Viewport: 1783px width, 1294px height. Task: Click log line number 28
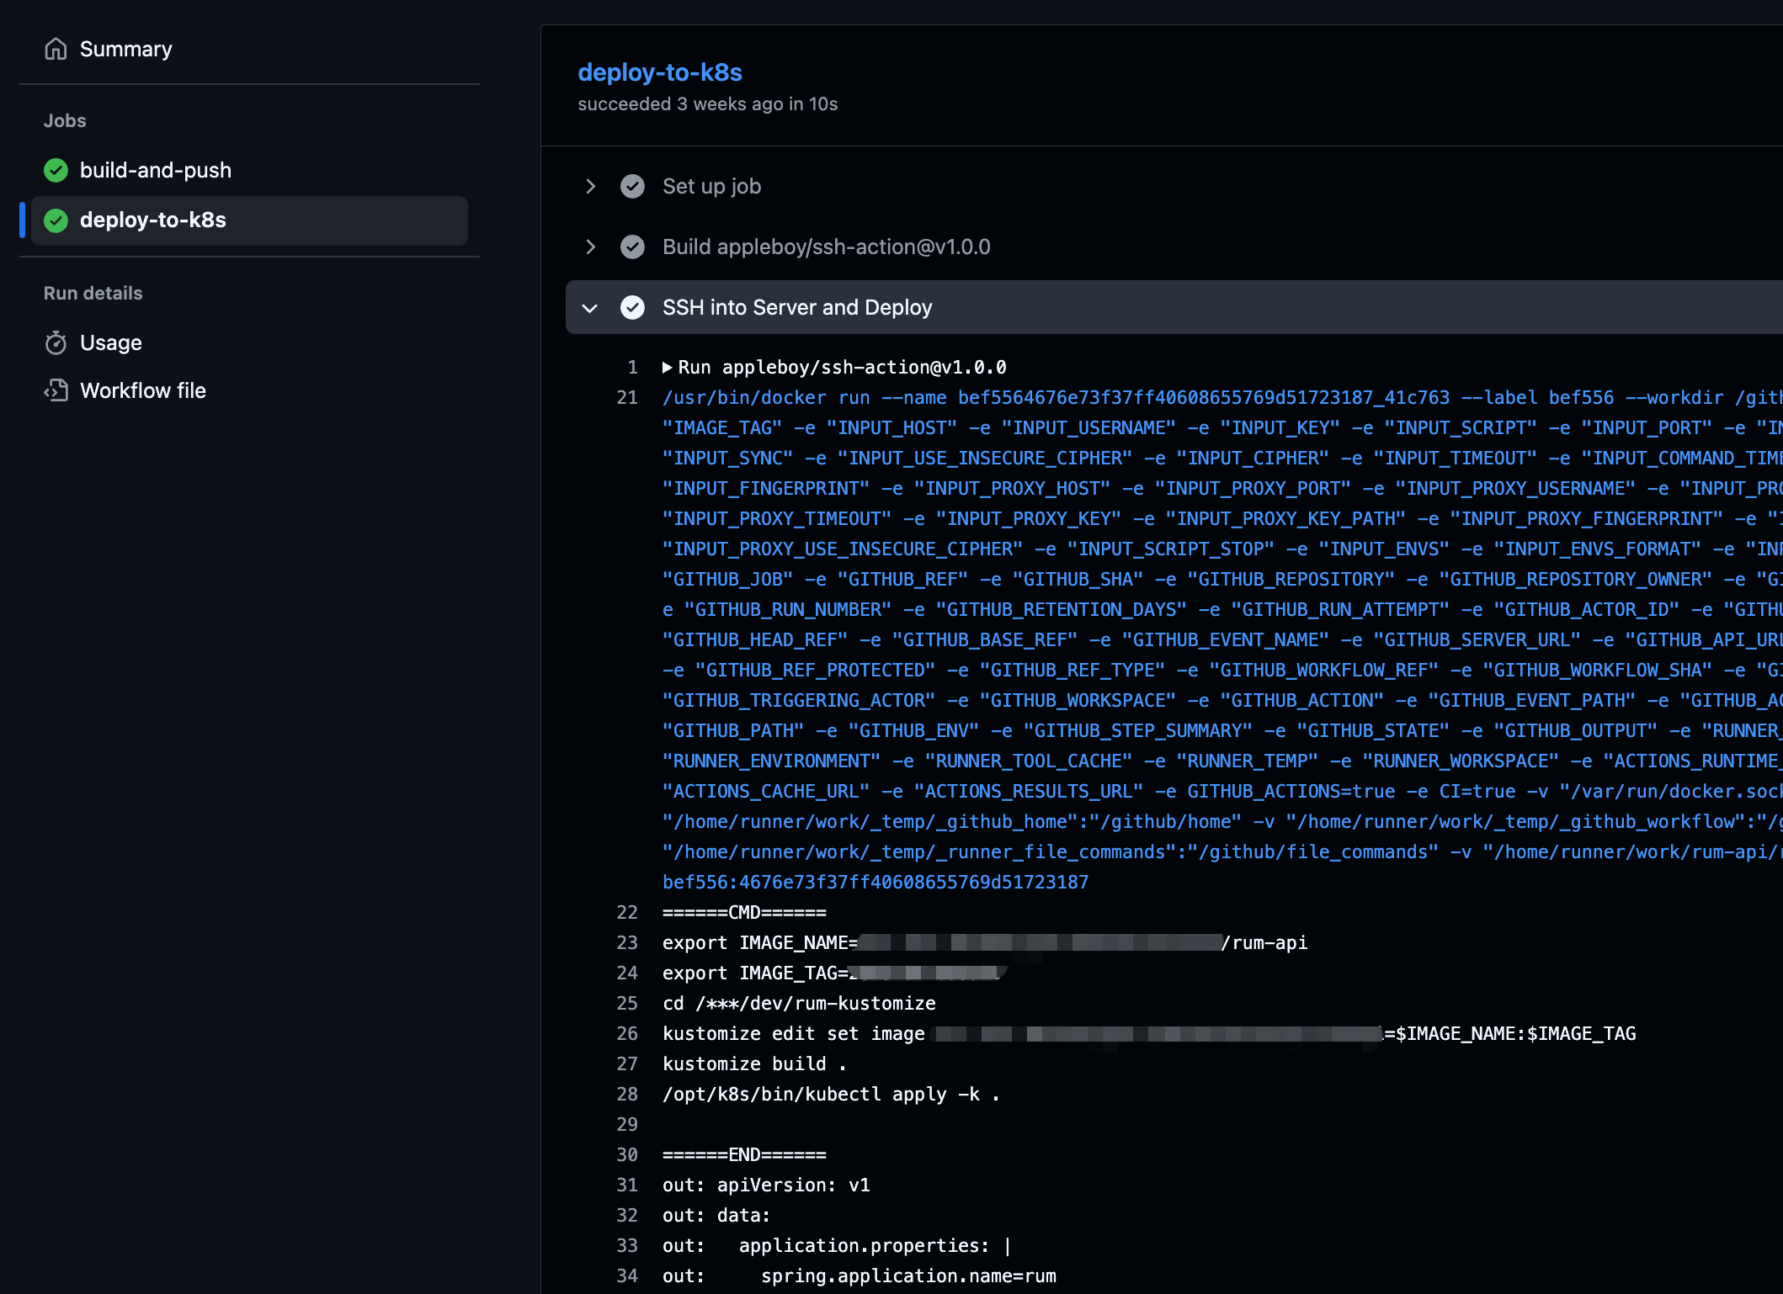tap(627, 1094)
